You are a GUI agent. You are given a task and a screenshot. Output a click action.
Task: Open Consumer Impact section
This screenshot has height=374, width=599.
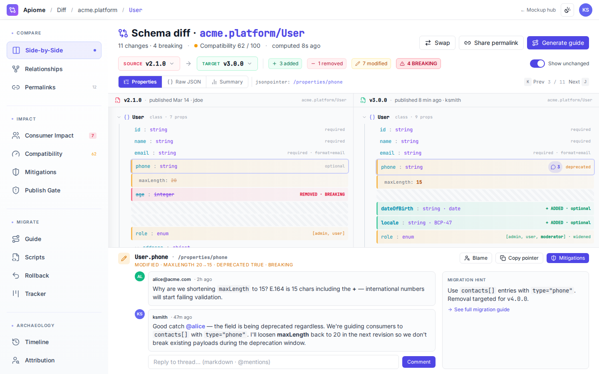54,135
